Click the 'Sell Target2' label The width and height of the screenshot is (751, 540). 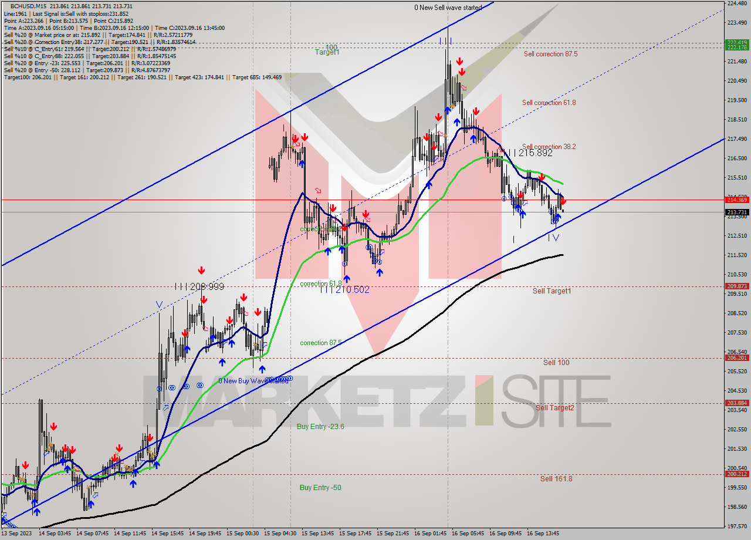[x=554, y=407]
